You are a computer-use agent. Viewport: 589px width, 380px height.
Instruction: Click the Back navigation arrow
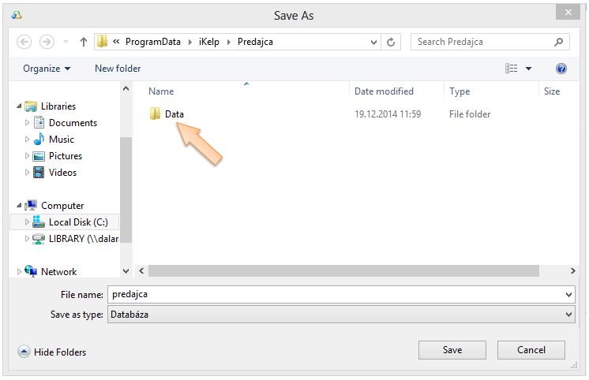[24, 42]
